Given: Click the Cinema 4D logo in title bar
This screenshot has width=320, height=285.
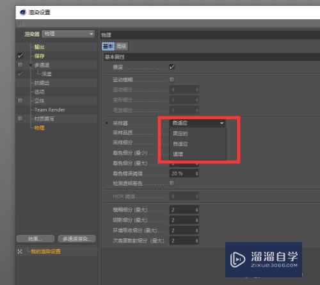Looking at the screenshot, I should 23,12.
